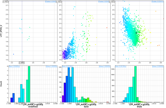Select Lines 0.00000s label in Sand histogram

tap(105, 66)
